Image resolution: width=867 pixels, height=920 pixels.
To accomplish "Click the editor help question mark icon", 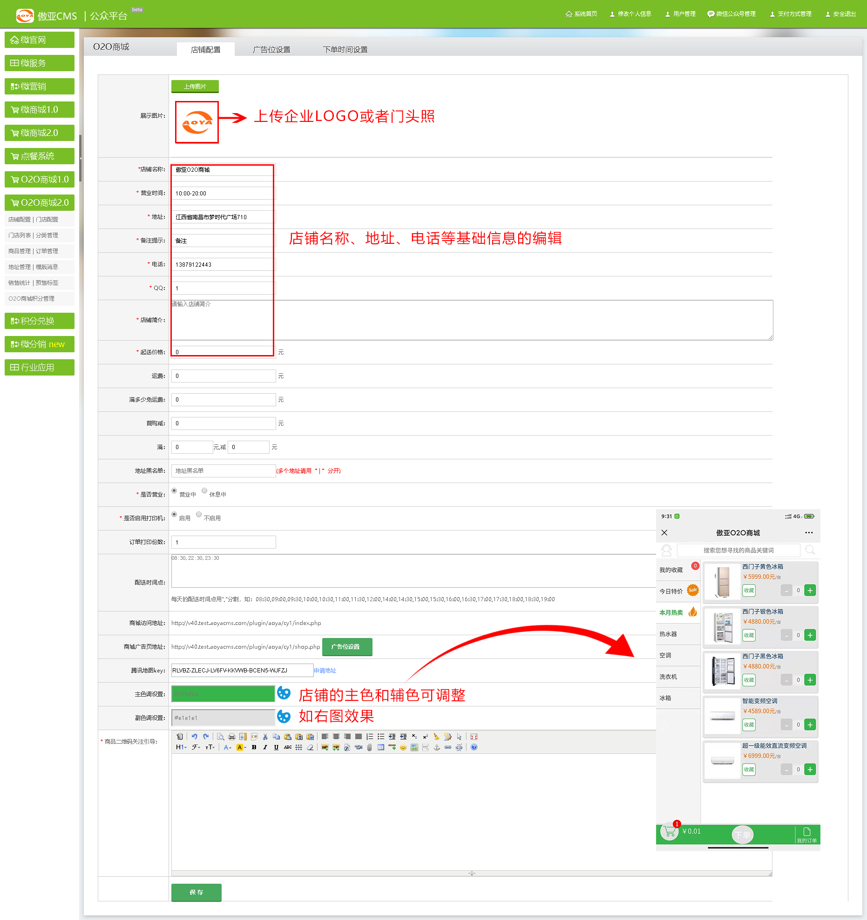I will click(474, 747).
